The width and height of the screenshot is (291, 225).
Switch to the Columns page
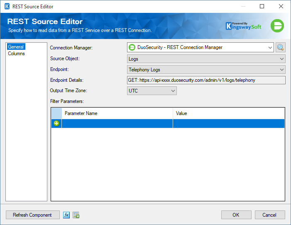point(16,54)
